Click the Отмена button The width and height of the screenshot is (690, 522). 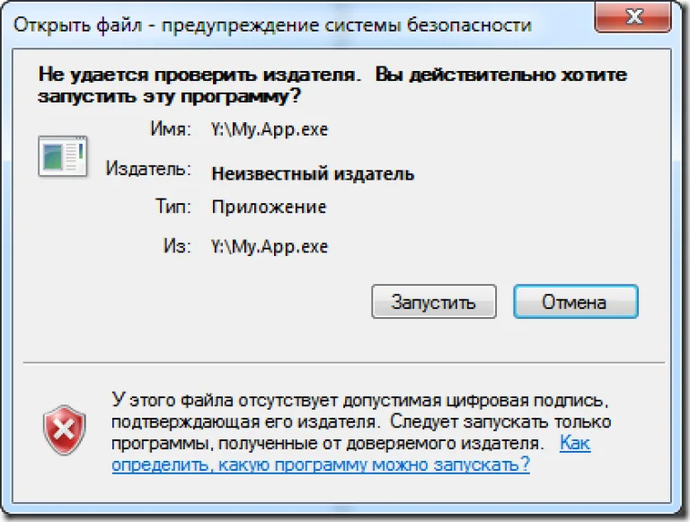576,302
